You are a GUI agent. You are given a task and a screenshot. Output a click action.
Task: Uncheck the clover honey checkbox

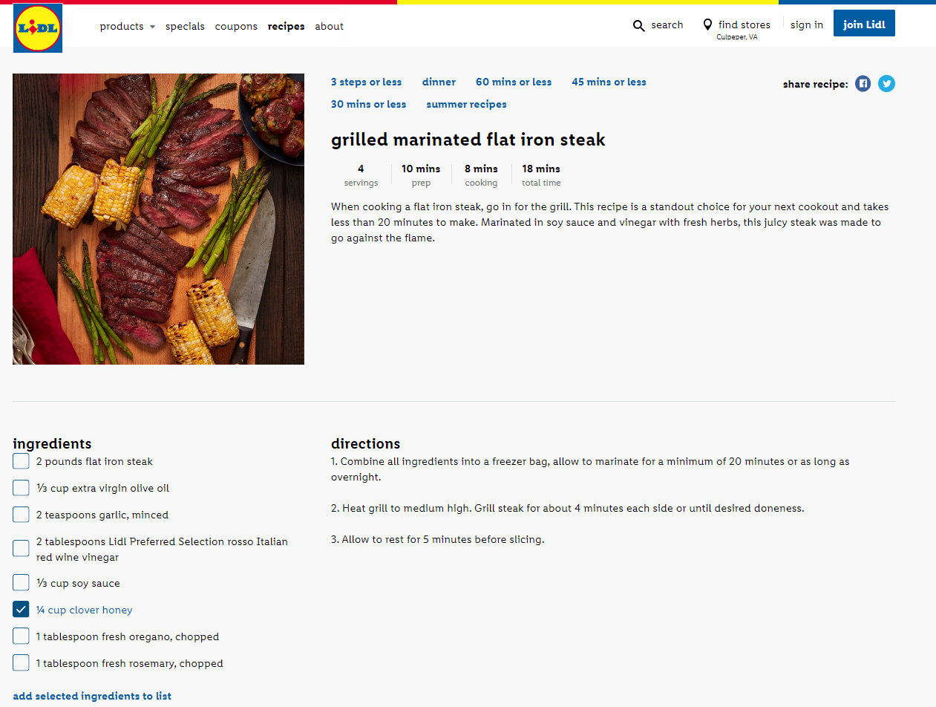[x=22, y=610]
